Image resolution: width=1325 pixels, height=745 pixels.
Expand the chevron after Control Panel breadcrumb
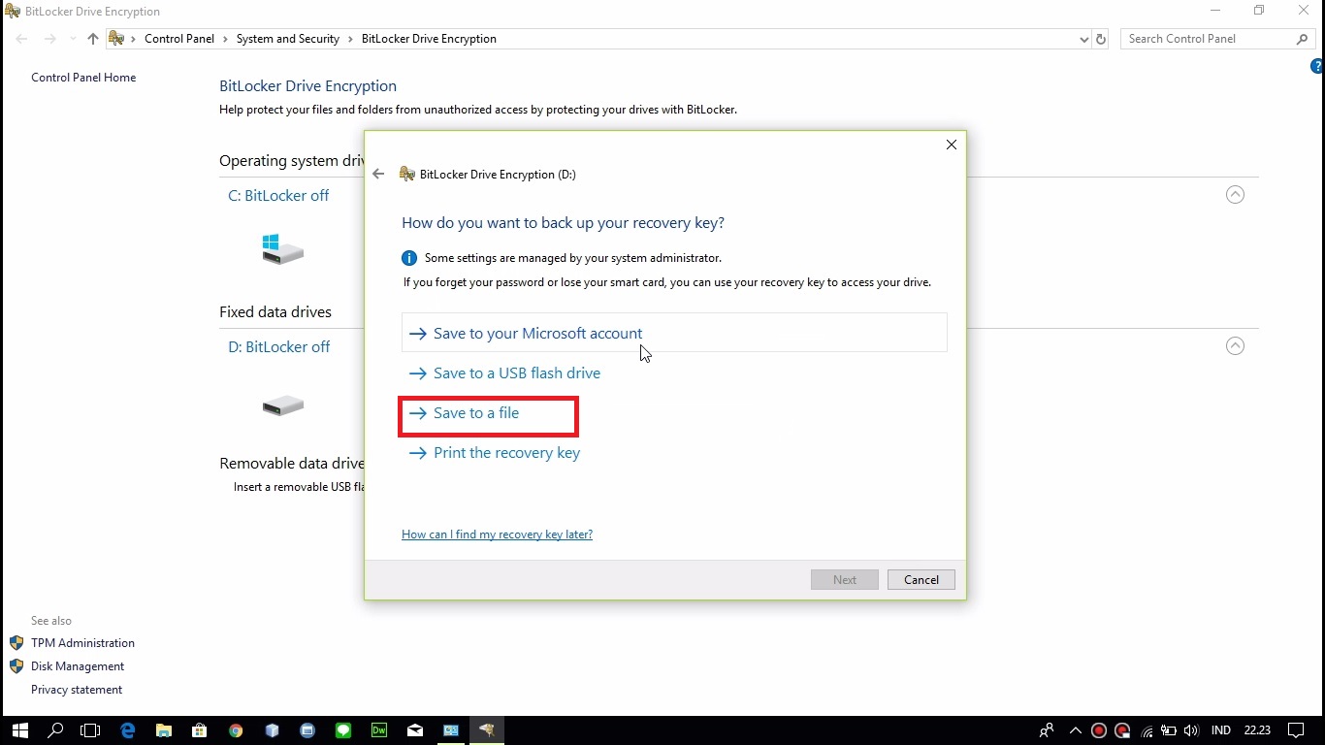(225, 39)
